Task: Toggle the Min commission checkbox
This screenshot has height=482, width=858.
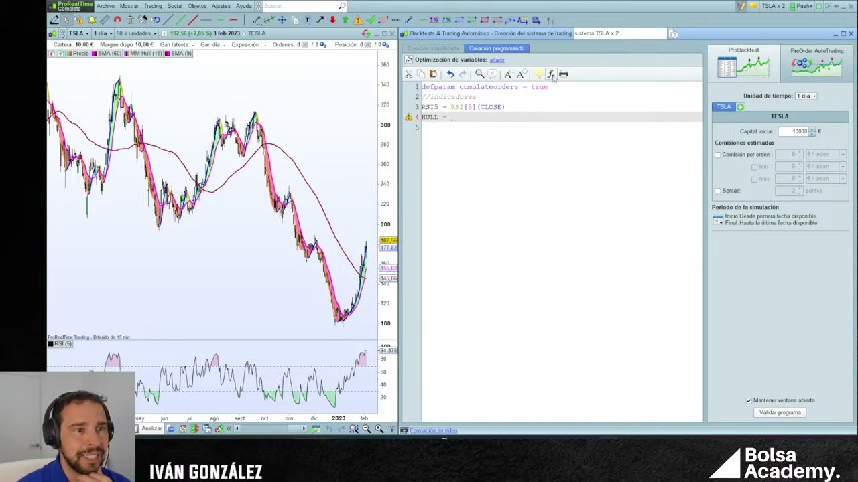Action: pos(755,167)
